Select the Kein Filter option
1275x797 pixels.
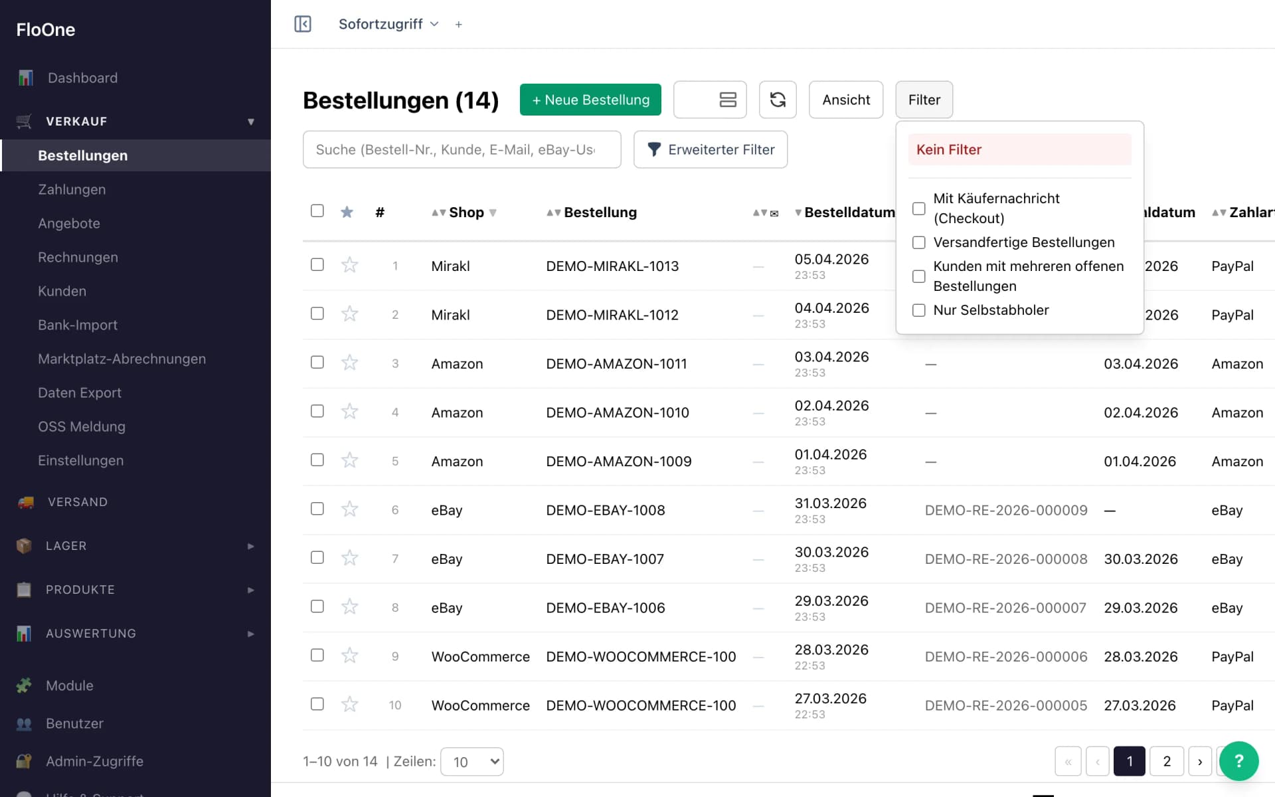tap(1019, 149)
